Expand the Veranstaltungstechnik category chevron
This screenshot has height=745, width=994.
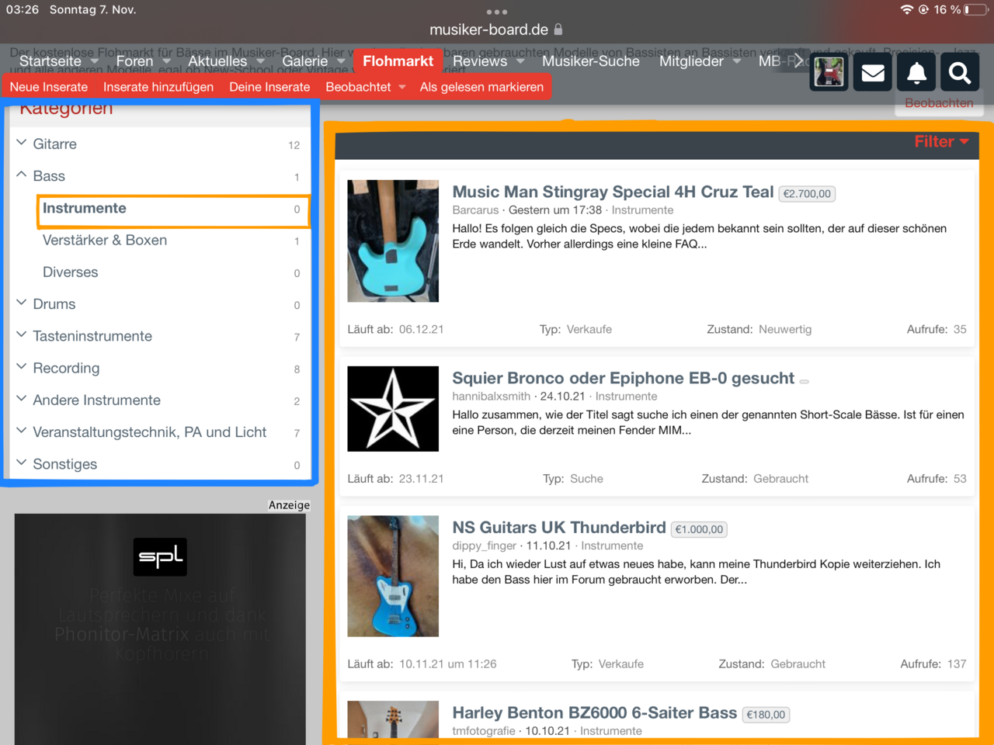[x=22, y=431]
